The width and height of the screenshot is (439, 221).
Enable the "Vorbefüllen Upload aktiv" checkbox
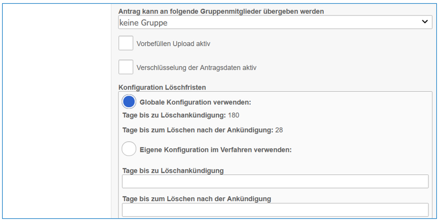click(x=126, y=43)
